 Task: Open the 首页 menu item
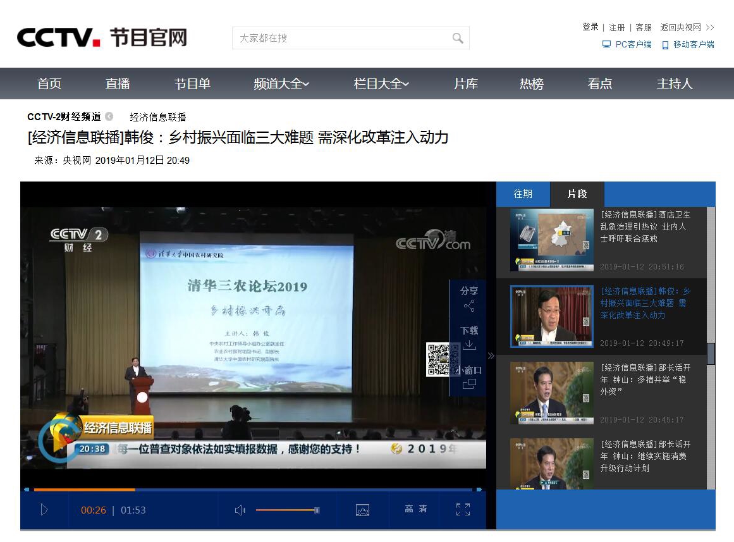49,84
